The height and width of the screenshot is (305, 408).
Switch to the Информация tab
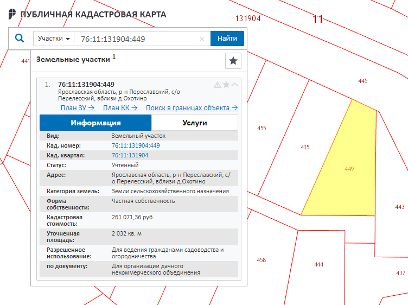pos(95,123)
